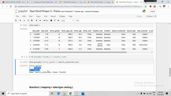Open the Windows Start menu

pyautogui.click(x=3, y=94)
